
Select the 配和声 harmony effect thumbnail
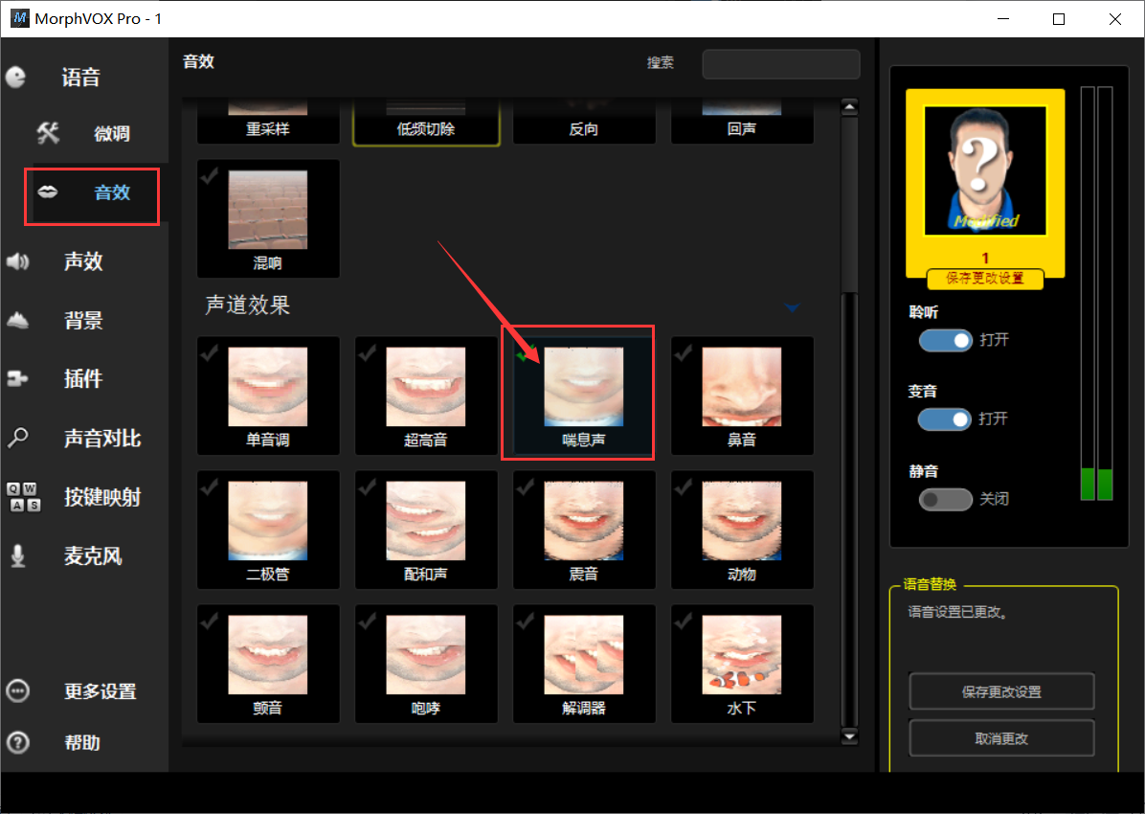(426, 520)
